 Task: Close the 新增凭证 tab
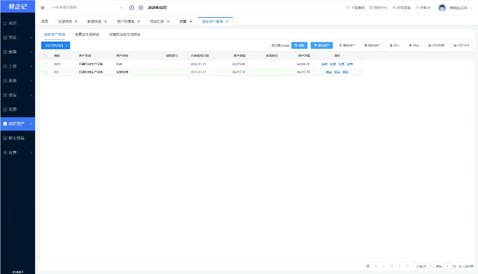coord(106,22)
